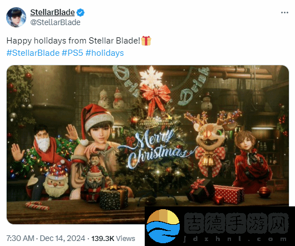Click the 吉德手游网 watermark text
Image resolution: width=295 pixels, height=246 pixels.
click(x=236, y=224)
